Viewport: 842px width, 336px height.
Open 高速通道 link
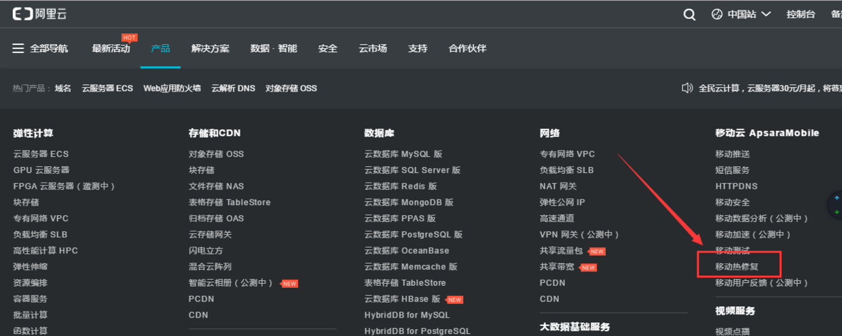tap(557, 219)
